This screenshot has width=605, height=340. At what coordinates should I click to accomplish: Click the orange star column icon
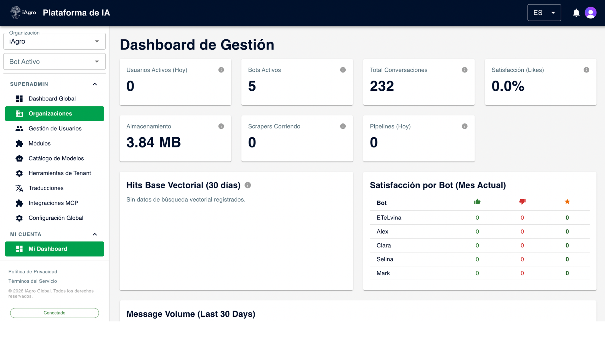pos(567,202)
